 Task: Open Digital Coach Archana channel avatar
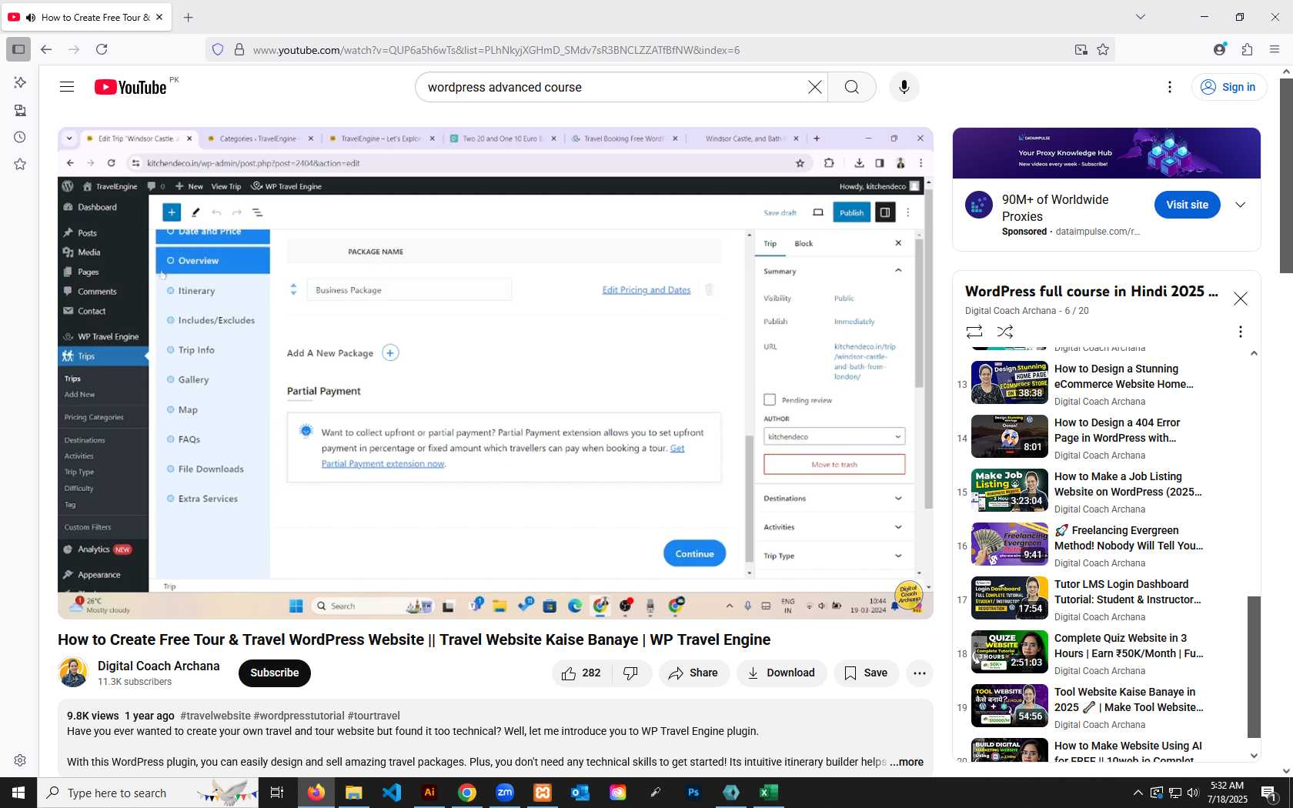73,673
